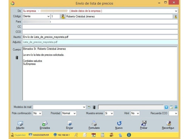
Task: Click the keys icon in status bar
Action: click(x=76, y=135)
